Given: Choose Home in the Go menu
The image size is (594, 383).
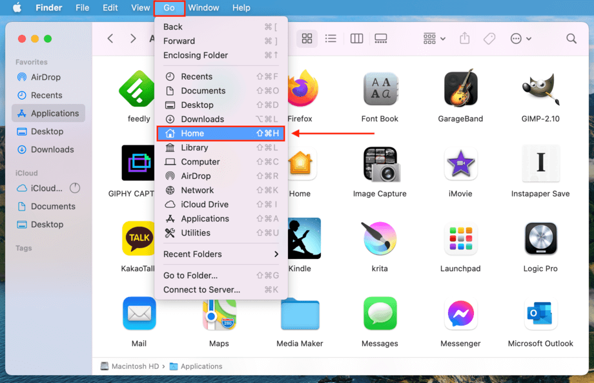Looking at the screenshot, I should (221, 133).
